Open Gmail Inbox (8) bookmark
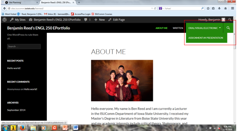 (57, 14)
